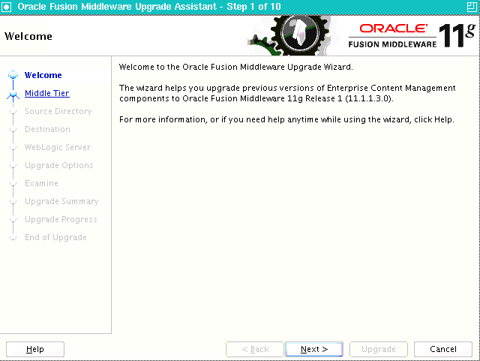Viewport: 480px width, 361px height.
Task: Select the Welcome step in sidebar
Action: (x=43, y=75)
